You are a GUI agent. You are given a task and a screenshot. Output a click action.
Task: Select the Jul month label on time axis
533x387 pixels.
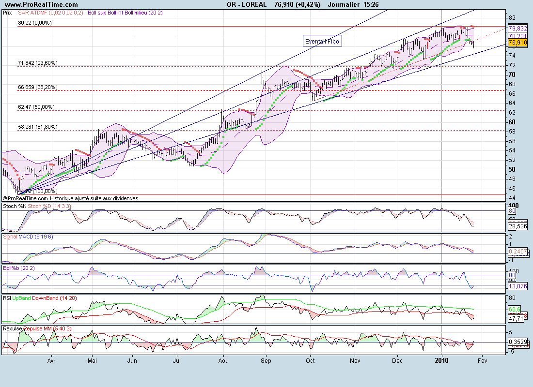[177, 360]
